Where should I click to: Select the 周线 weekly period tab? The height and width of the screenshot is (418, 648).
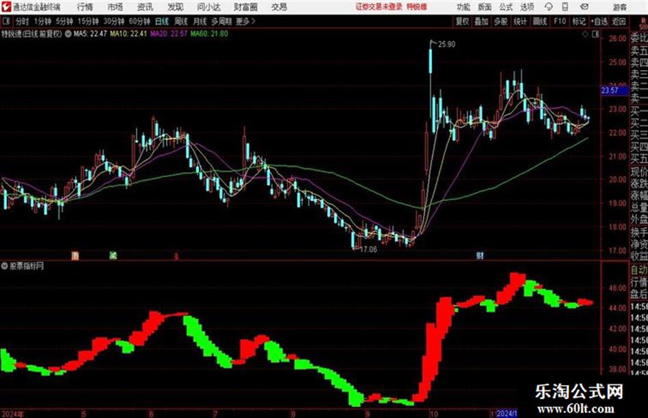(181, 21)
